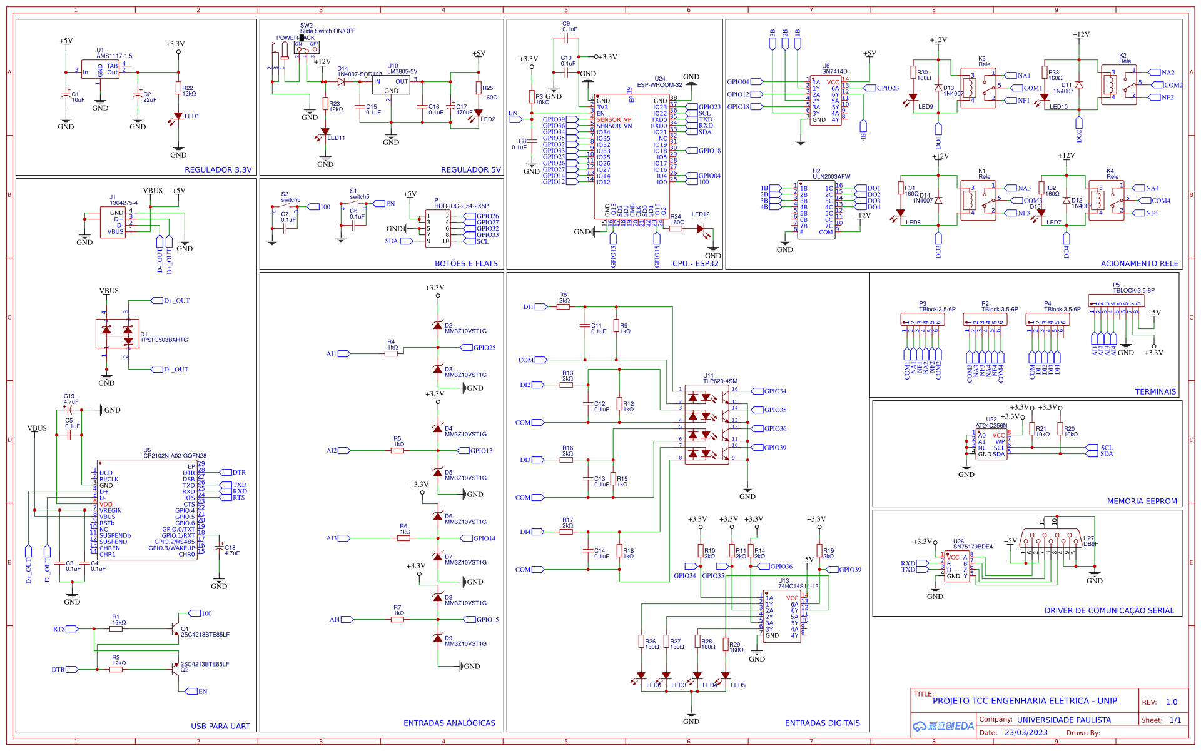Screen dimensions: 1201x751
Task: Click the K3 relay symbol
Action: point(978,88)
